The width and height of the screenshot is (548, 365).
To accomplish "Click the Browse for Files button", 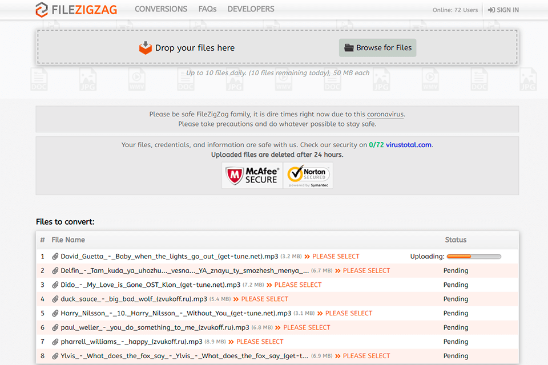I will click(377, 48).
